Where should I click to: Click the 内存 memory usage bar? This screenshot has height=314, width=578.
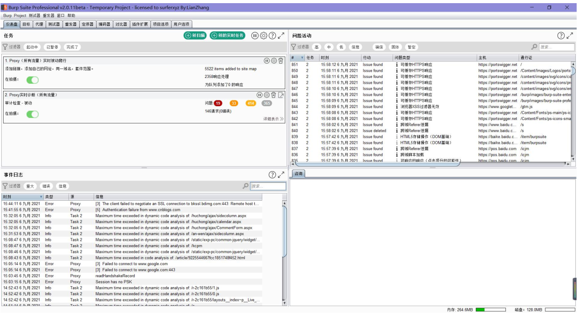[x=491, y=310]
